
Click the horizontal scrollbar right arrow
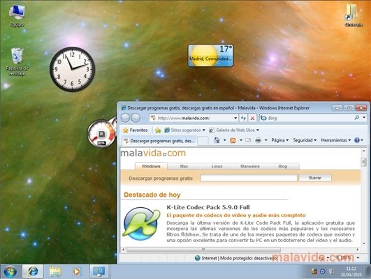coord(357,250)
